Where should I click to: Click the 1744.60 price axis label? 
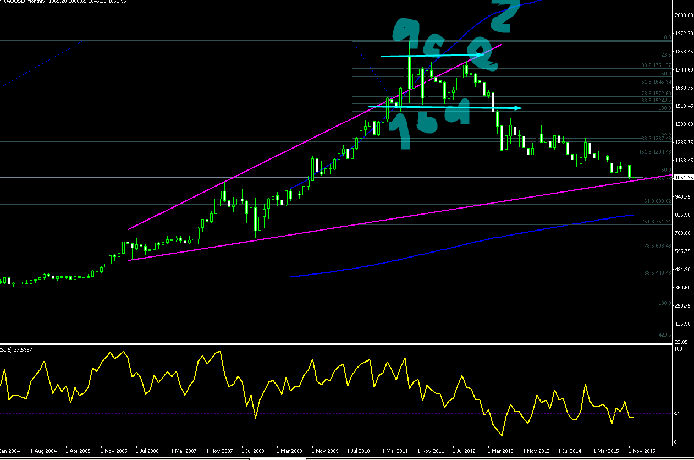pos(684,70)
